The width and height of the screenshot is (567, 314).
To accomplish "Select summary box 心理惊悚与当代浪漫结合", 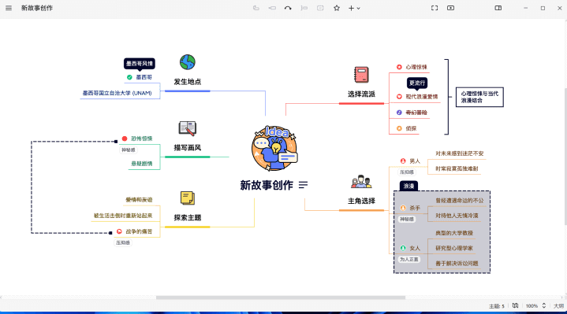I will [479, 97].
